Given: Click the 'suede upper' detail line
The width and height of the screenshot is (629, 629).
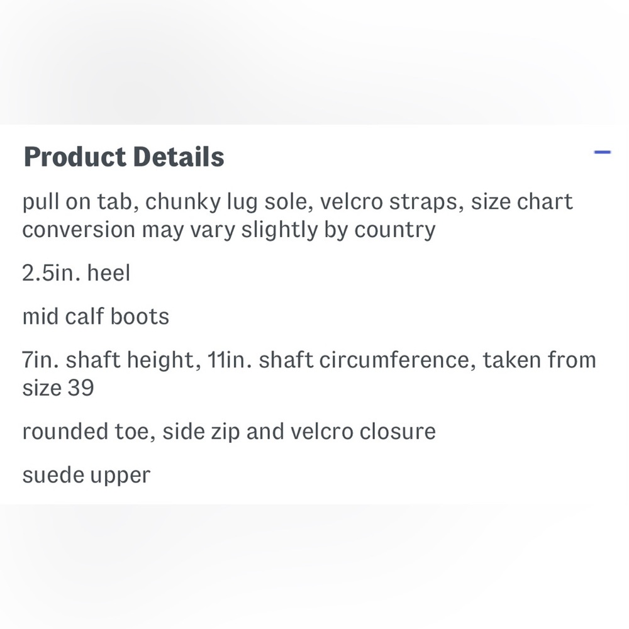Looking at the screenshot, I should [x=86, y=476].
